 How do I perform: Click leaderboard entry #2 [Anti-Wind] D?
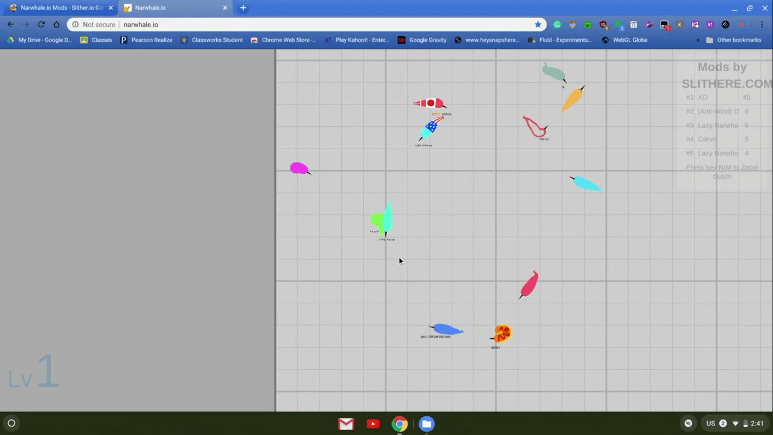[x=718, y=111]
